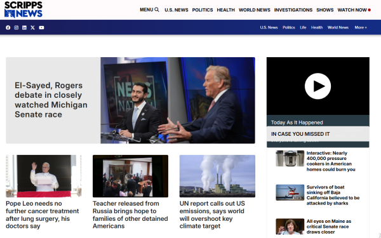Open Survivors of boat sinking off Baja story
Viewport: 381px width, 238px height.
(x=333, y=195)
